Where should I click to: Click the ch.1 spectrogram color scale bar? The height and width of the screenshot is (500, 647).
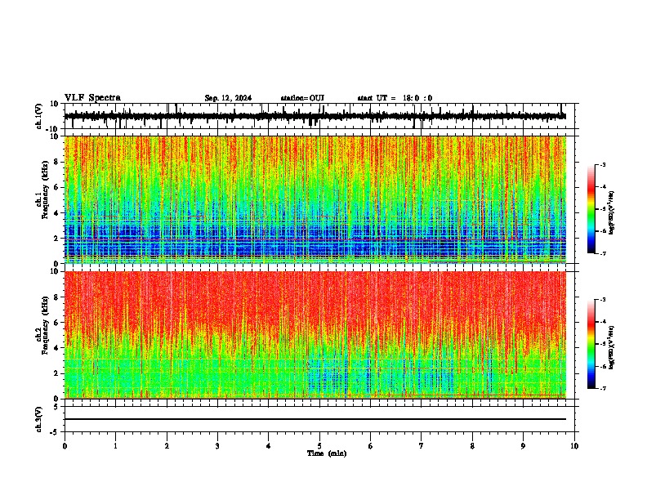[x=591, y=209]
